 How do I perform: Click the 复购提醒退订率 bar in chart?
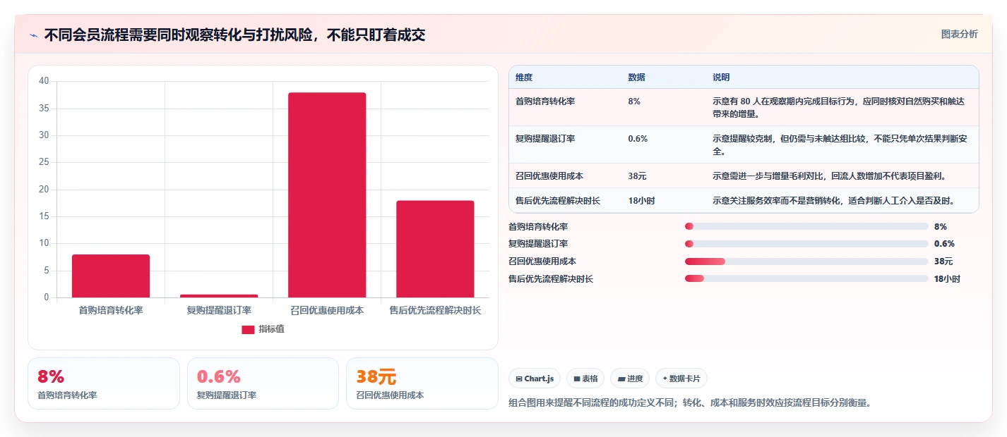(x=219, y=296)
